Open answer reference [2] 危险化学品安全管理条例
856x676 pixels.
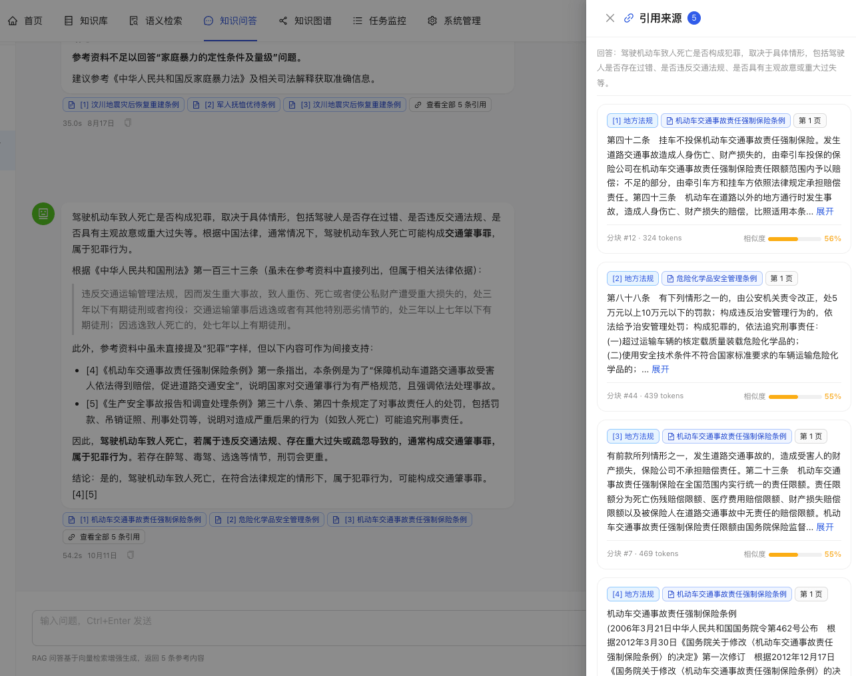(x=267, y=519)
